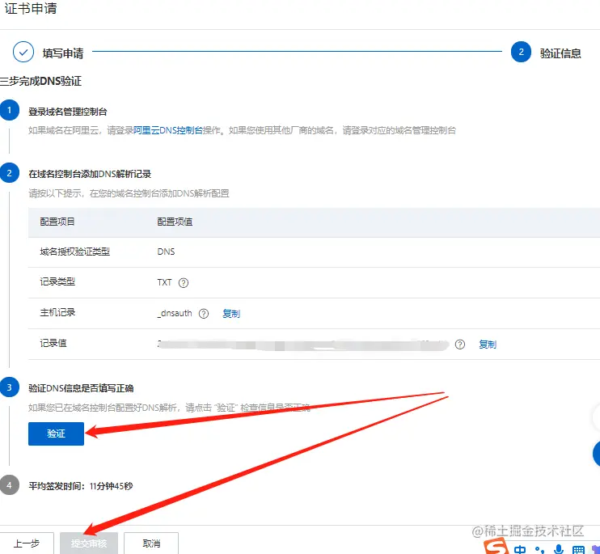Open the 阿里云DNS控制台 link
Screen dimensions: 600x554
pyautogui.click(x=167, y=130)
